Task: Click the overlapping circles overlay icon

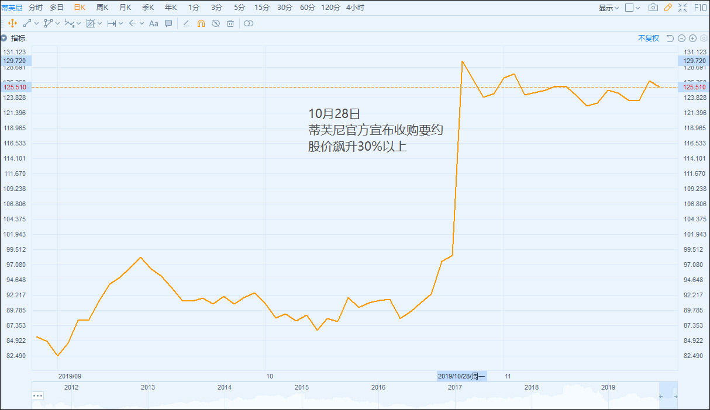Action: (249, 23)
